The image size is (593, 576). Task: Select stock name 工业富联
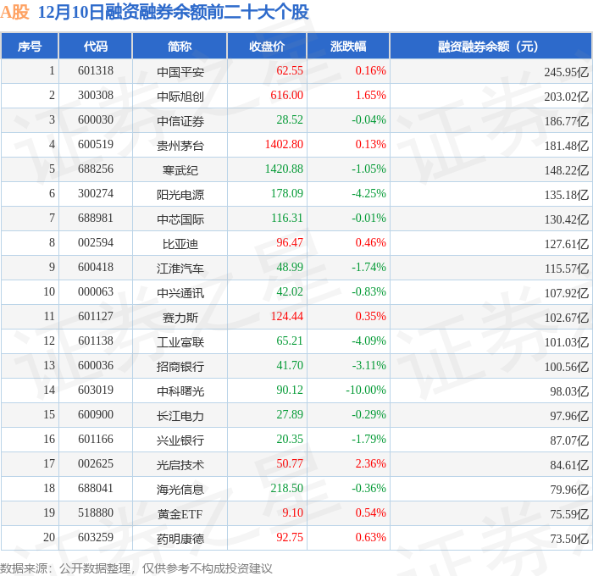pos(180,342)
